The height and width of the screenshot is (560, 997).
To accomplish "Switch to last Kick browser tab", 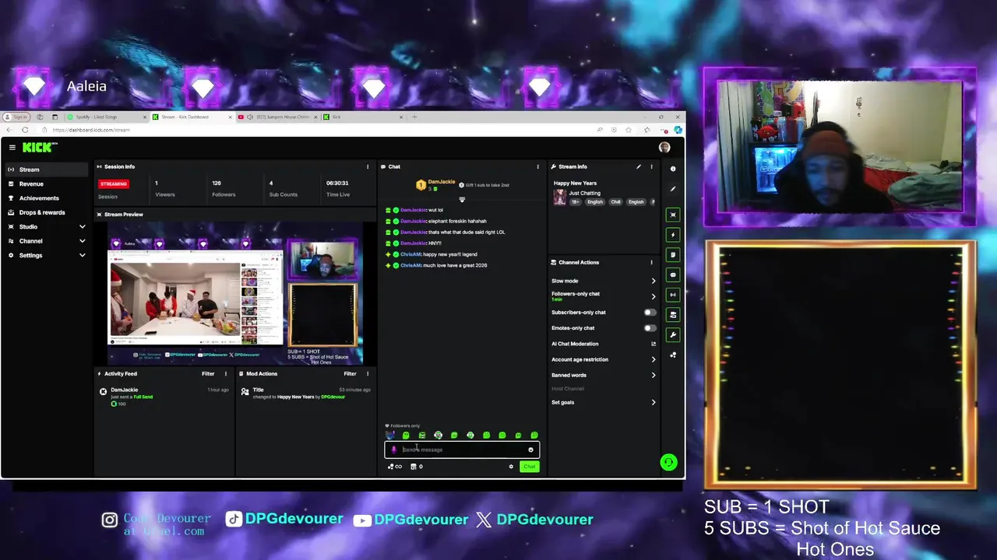I will [x=362, y=117].
